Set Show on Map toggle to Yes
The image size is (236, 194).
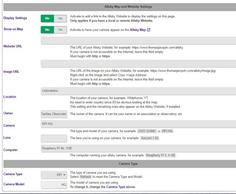[x=60, y=30]
